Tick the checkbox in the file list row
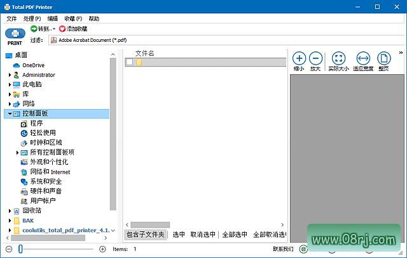This screenshot has width=407, height=258. [x=129, y=62]
